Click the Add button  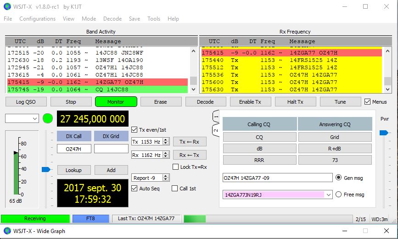(x=111, y=170)
